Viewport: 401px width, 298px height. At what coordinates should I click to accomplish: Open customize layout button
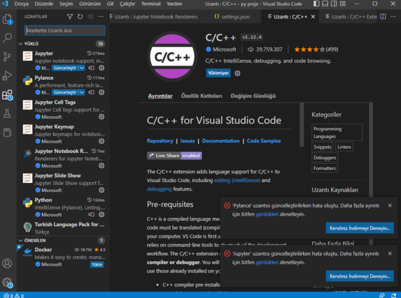(342, 4)
